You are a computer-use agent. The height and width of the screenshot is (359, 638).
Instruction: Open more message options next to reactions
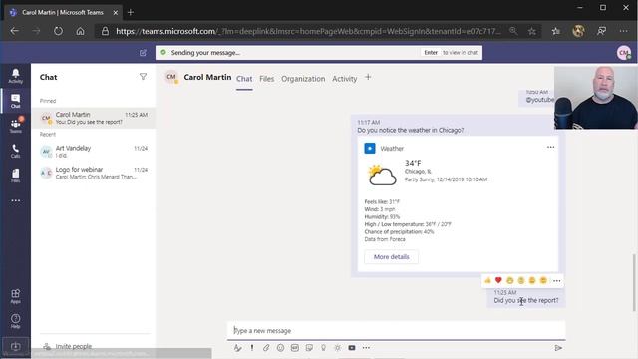click(556, 281)
